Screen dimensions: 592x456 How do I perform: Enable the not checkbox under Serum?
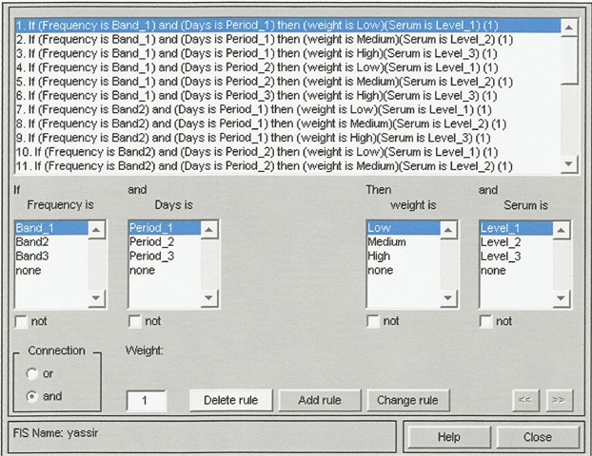point(486,321)
